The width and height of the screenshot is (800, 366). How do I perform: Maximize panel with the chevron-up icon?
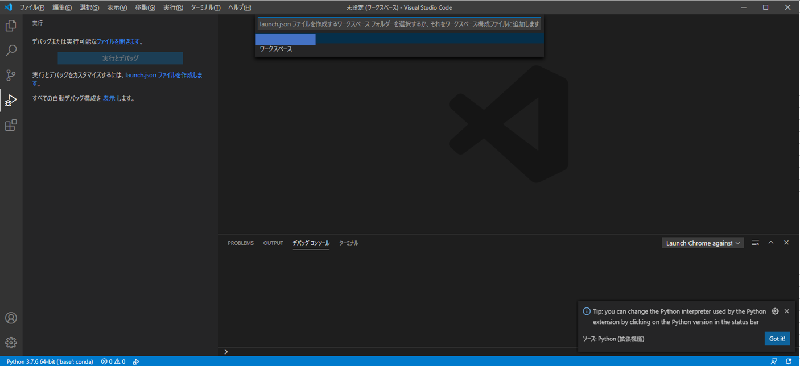tap(771, 243)
